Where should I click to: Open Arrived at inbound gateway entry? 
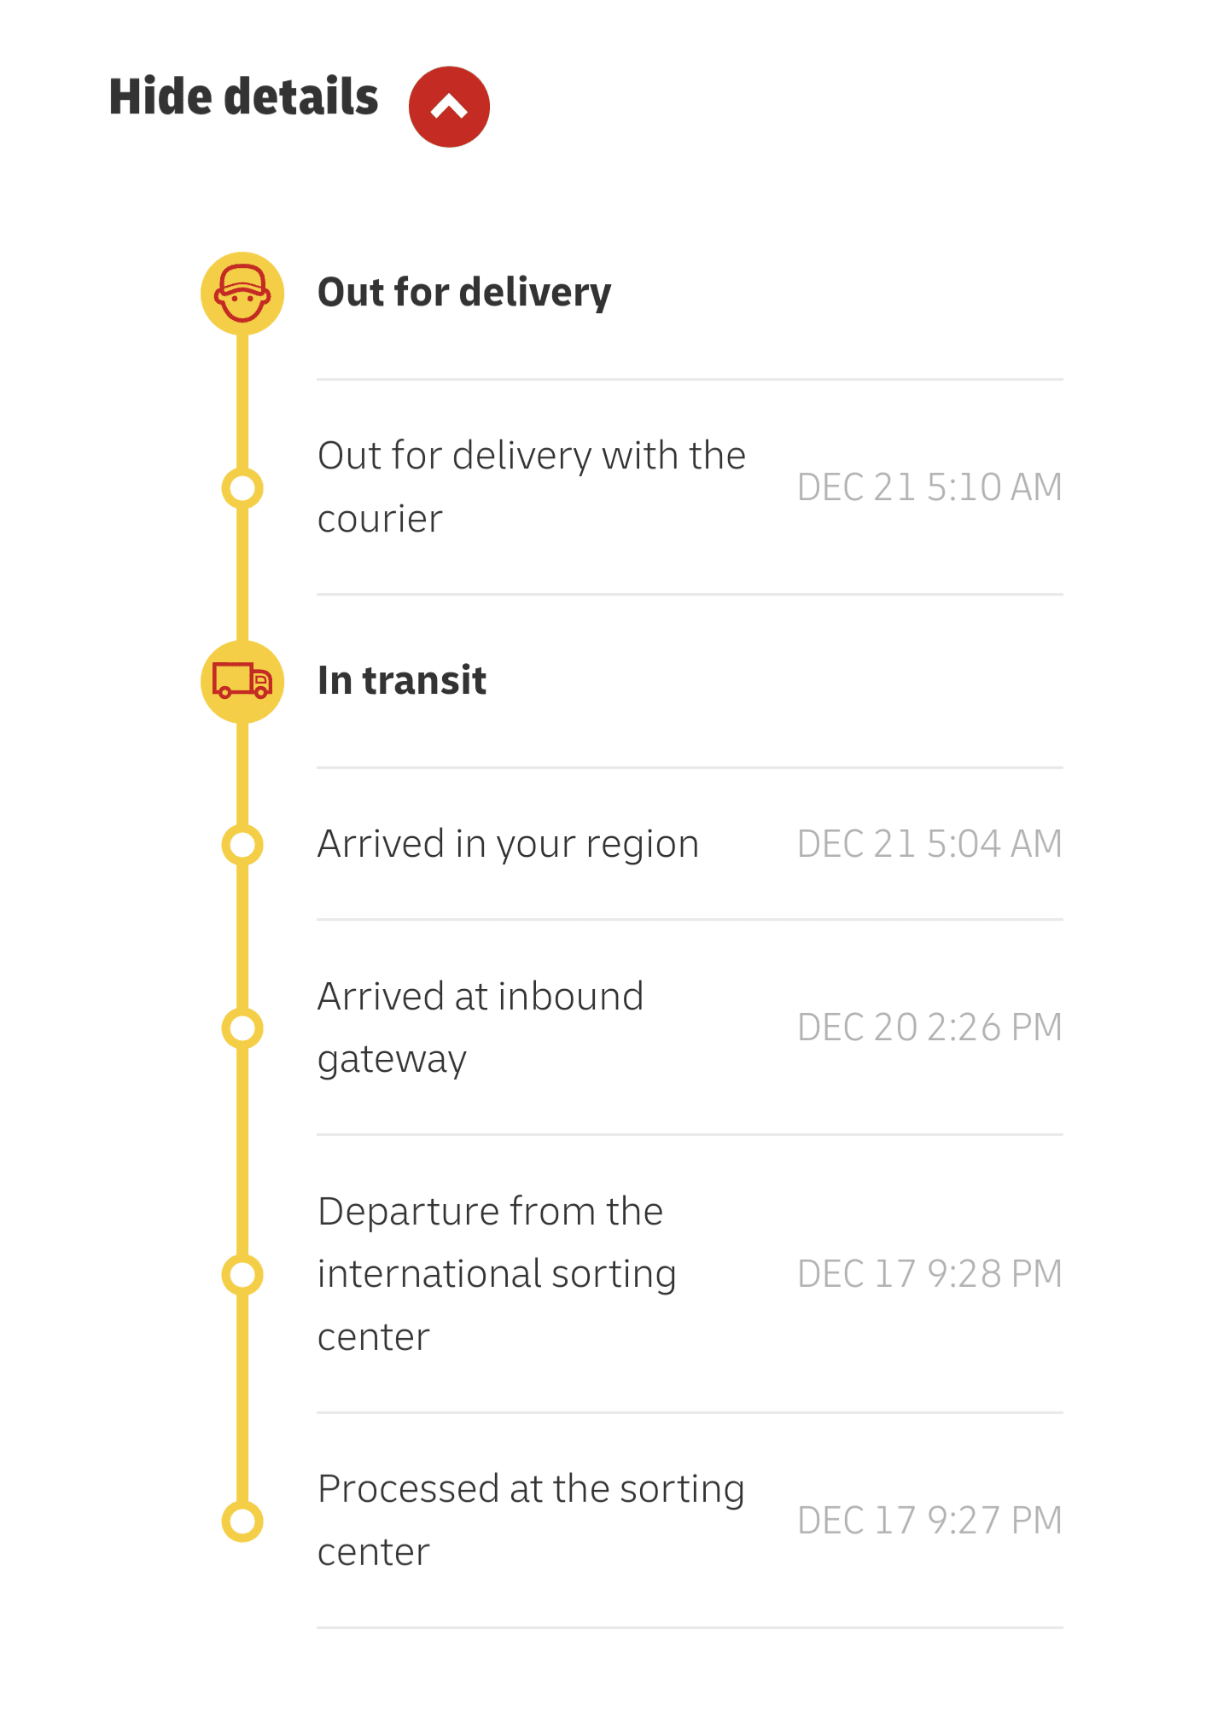690,1027
